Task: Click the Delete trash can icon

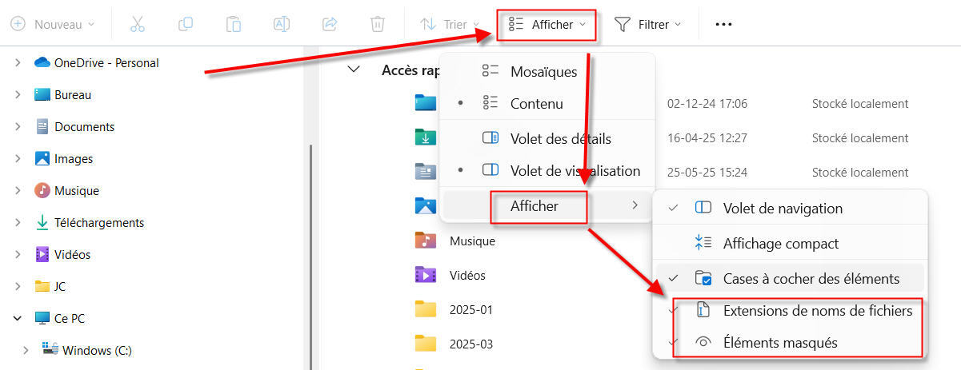Action: [378, 24]
